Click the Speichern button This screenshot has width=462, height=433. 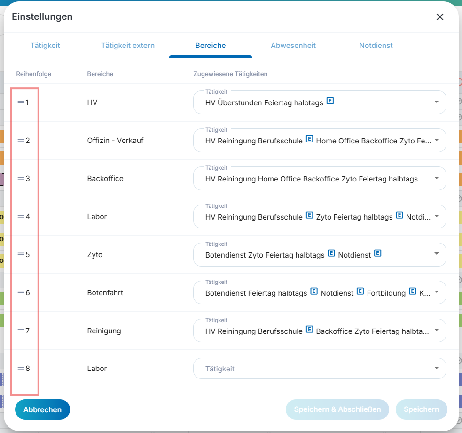[421, 409]
